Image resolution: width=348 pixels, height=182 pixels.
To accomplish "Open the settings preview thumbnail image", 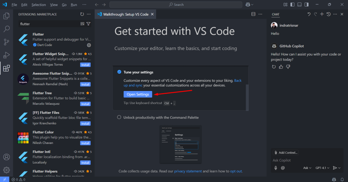I will 180,144.
